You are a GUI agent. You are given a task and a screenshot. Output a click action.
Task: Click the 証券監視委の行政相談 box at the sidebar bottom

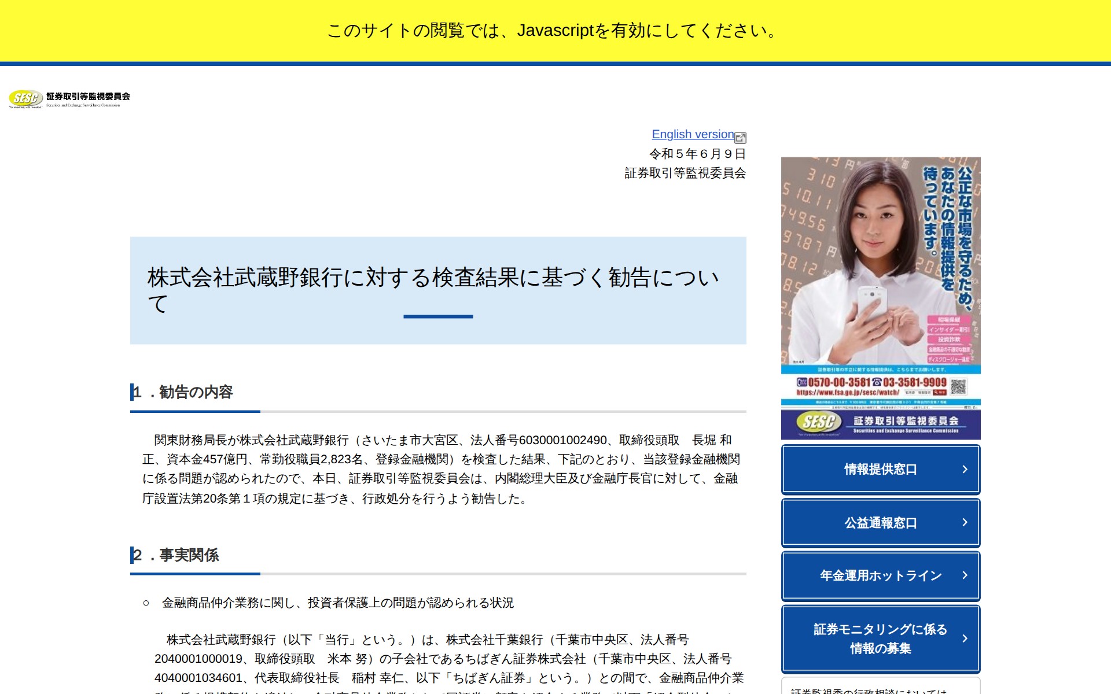tap(880, 688)
